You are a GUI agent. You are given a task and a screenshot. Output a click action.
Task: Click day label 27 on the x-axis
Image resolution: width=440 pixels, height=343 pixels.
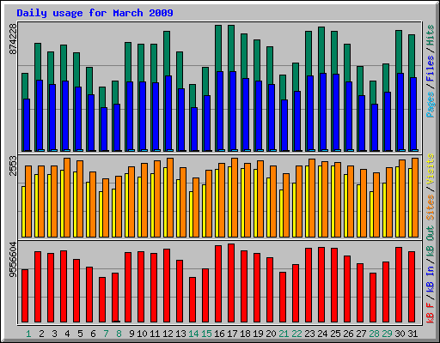tap(361, 334)
